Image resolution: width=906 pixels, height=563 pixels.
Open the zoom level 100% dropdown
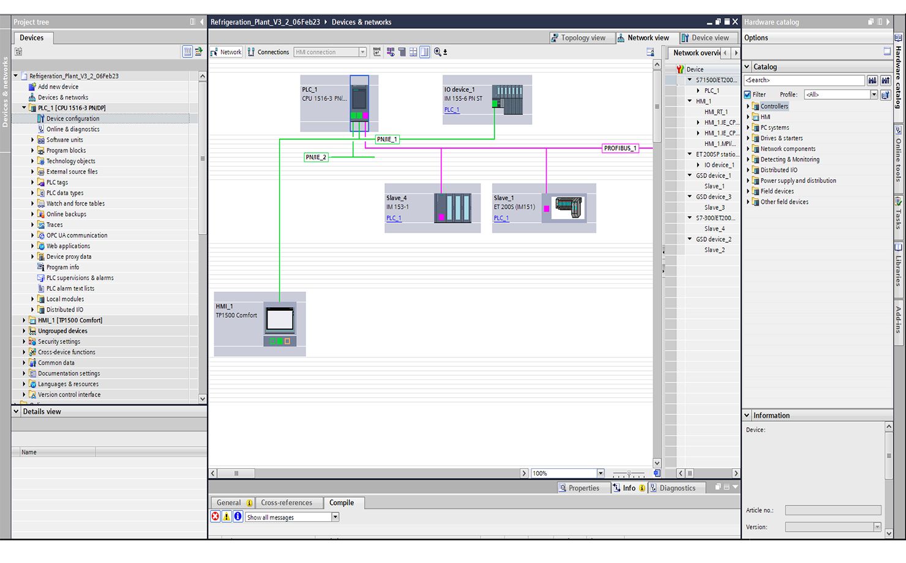601,473
